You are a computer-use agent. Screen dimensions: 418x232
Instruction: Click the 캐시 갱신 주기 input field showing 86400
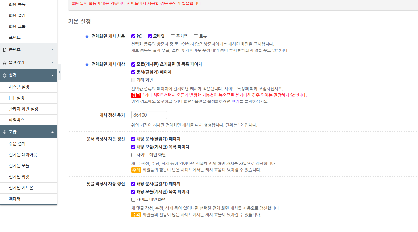coord(149,114)
